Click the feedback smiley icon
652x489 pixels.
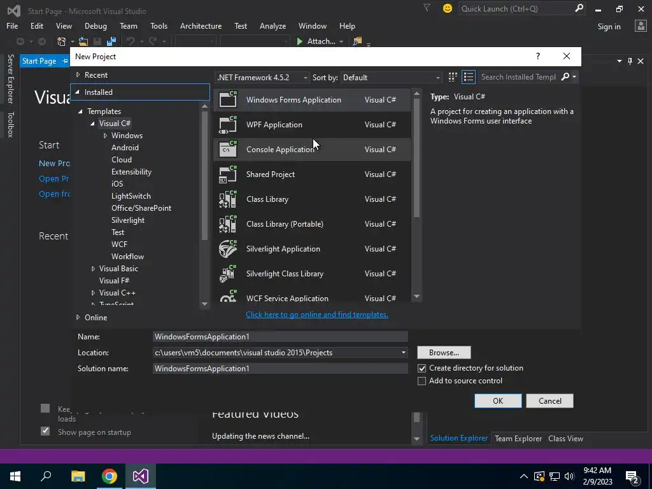coord(448,8)
